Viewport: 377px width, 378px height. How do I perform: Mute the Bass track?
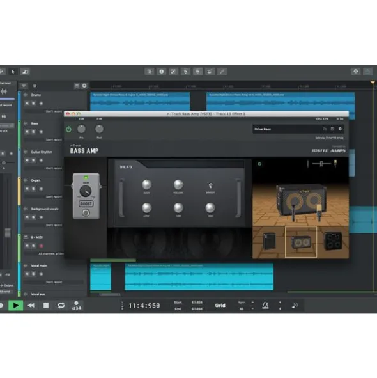coord(27,132)
